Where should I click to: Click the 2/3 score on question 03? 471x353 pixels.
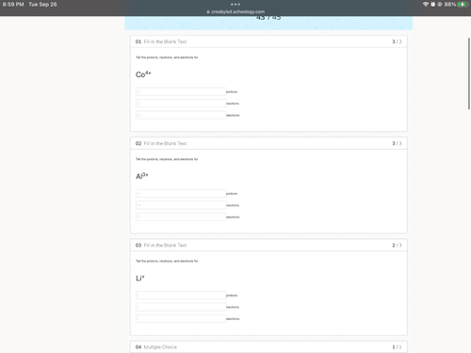pyautogui.click(x=397, y=246)
